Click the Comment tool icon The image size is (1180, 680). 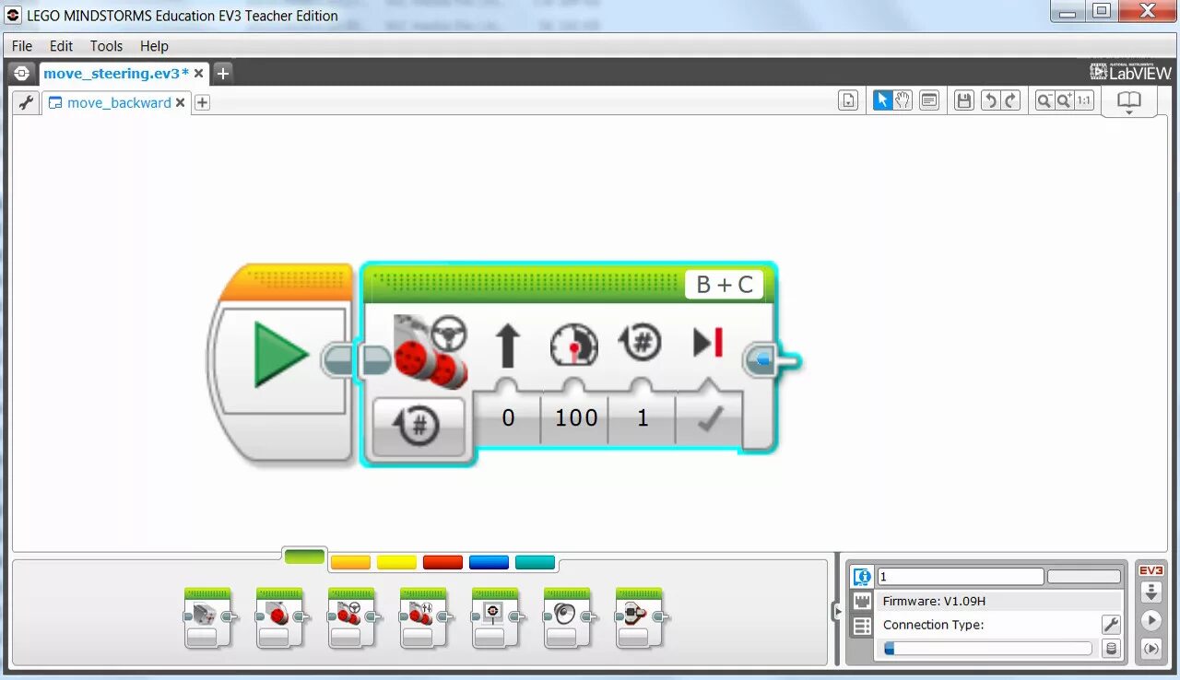[x=929, y=101]
